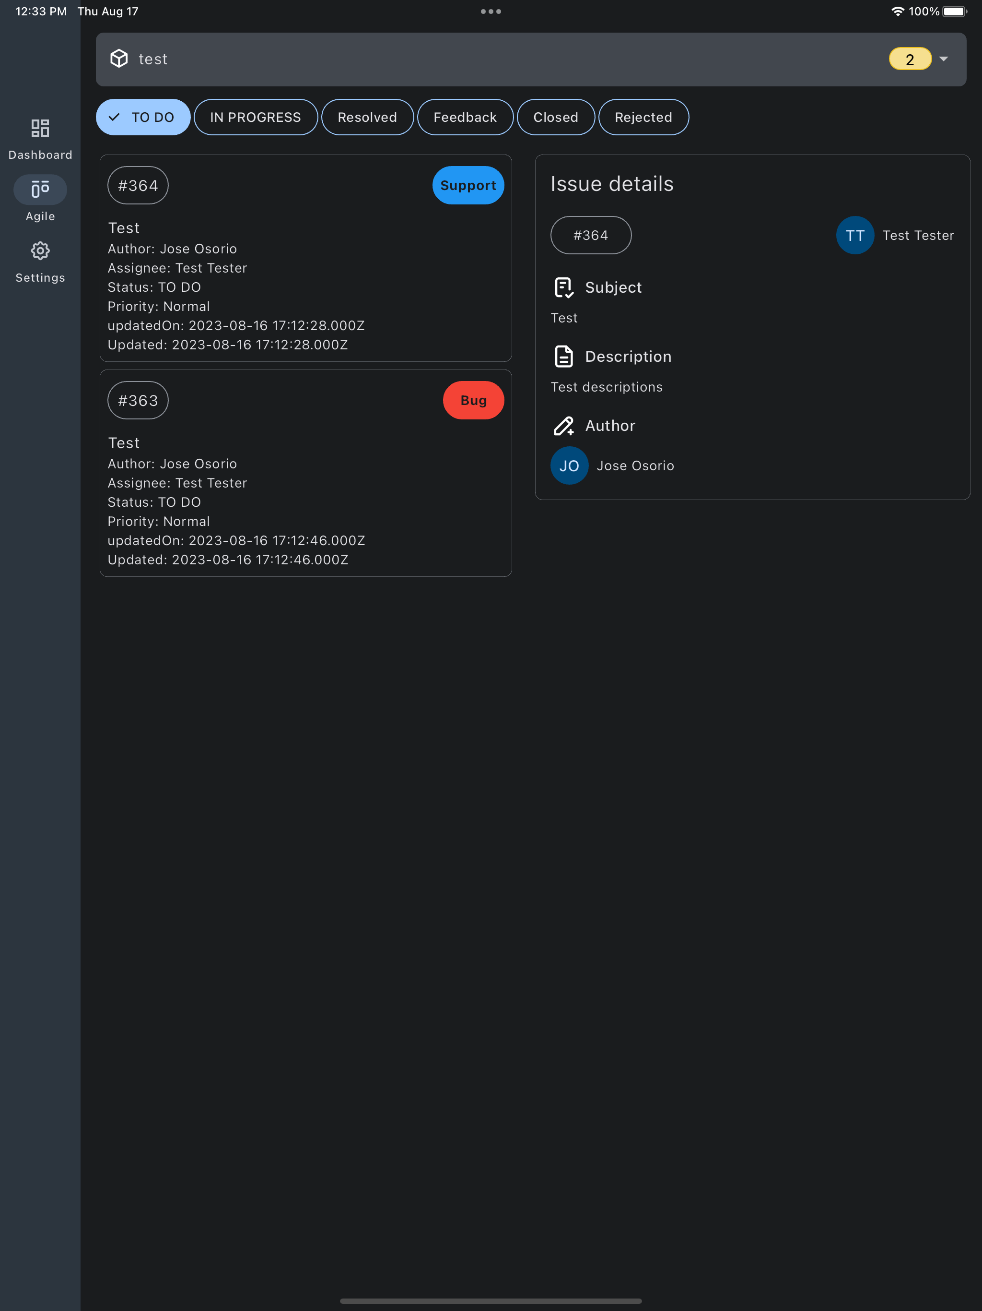The image size is (982, 1311).
Task: Click the Author heading label
Action: tap(610, 426)
